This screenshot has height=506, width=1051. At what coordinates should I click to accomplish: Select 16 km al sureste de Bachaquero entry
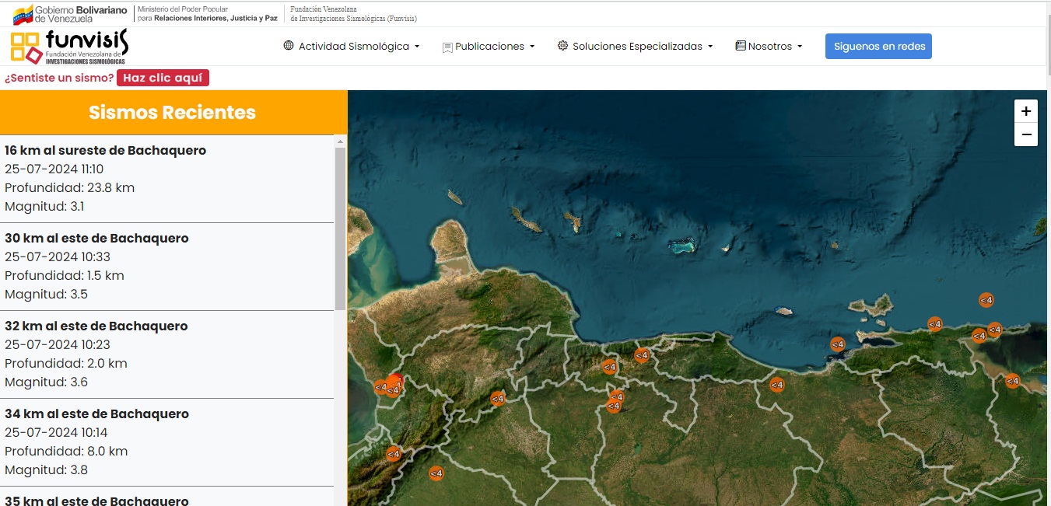[166, 179]
